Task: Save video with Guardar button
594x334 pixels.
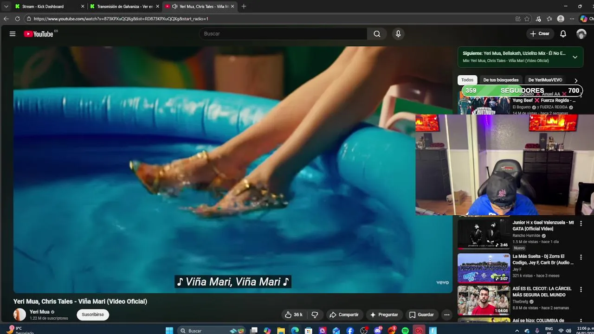Action: coord(421,315)
